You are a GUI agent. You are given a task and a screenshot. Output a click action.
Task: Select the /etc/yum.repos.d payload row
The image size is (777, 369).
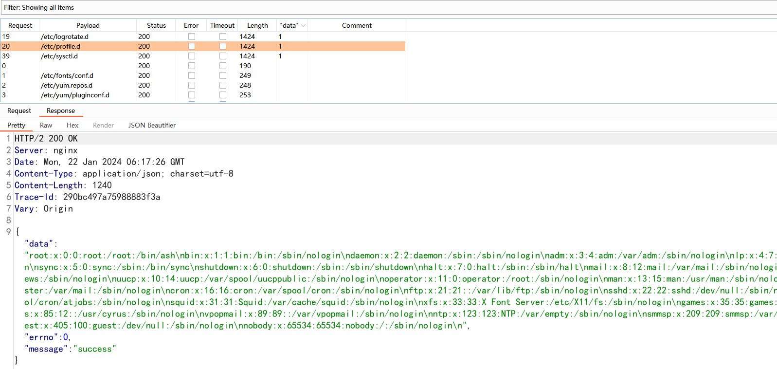point(203,85)
